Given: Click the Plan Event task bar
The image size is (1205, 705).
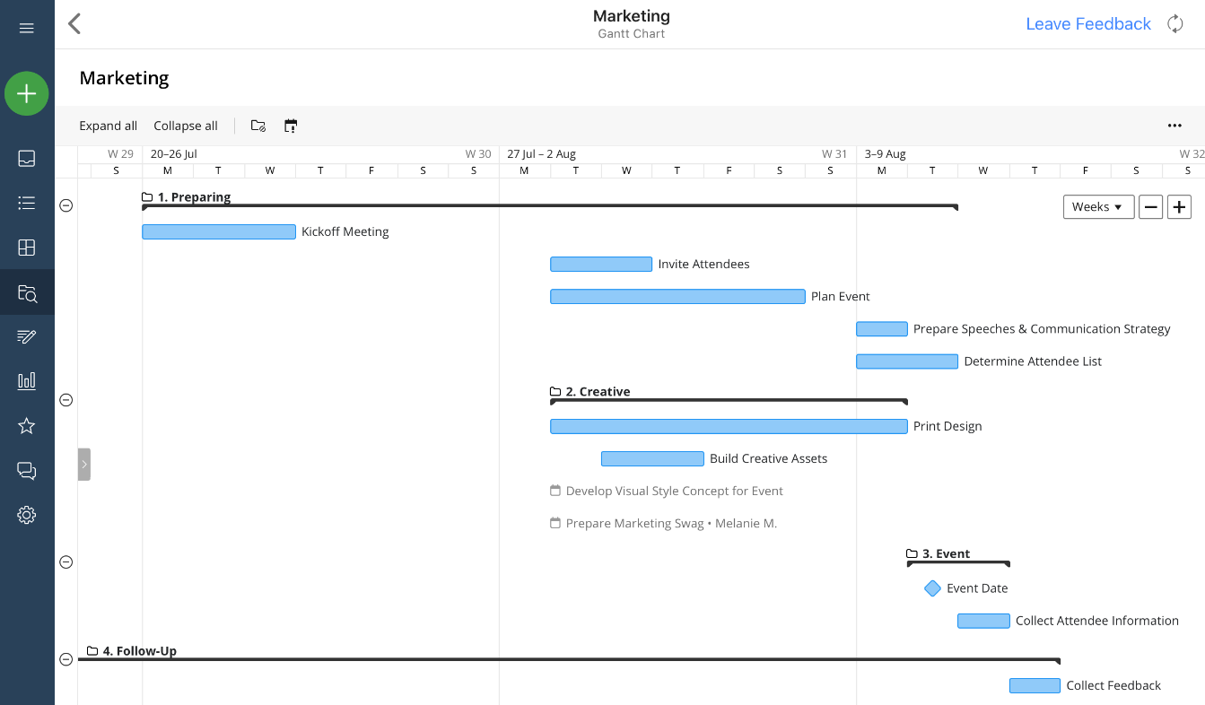Looking at the screenshot, I should click(677, 297).
